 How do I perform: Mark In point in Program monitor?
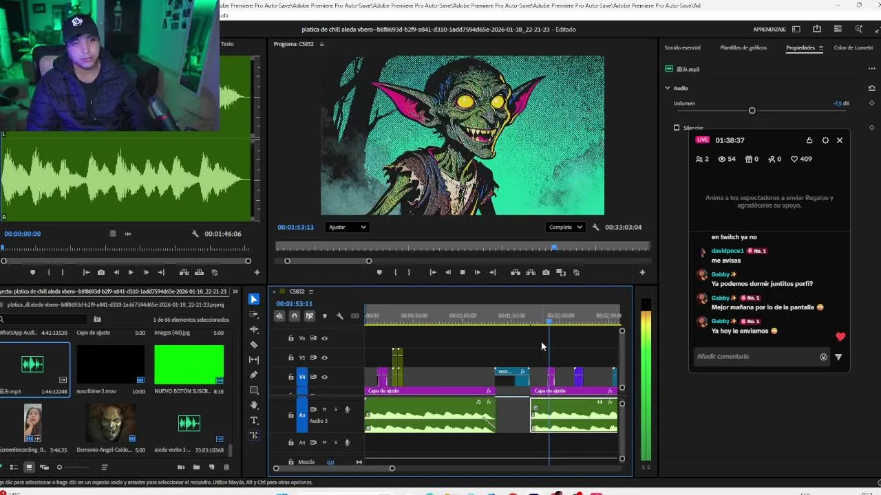pyautogui.click(x=395, y=272)
